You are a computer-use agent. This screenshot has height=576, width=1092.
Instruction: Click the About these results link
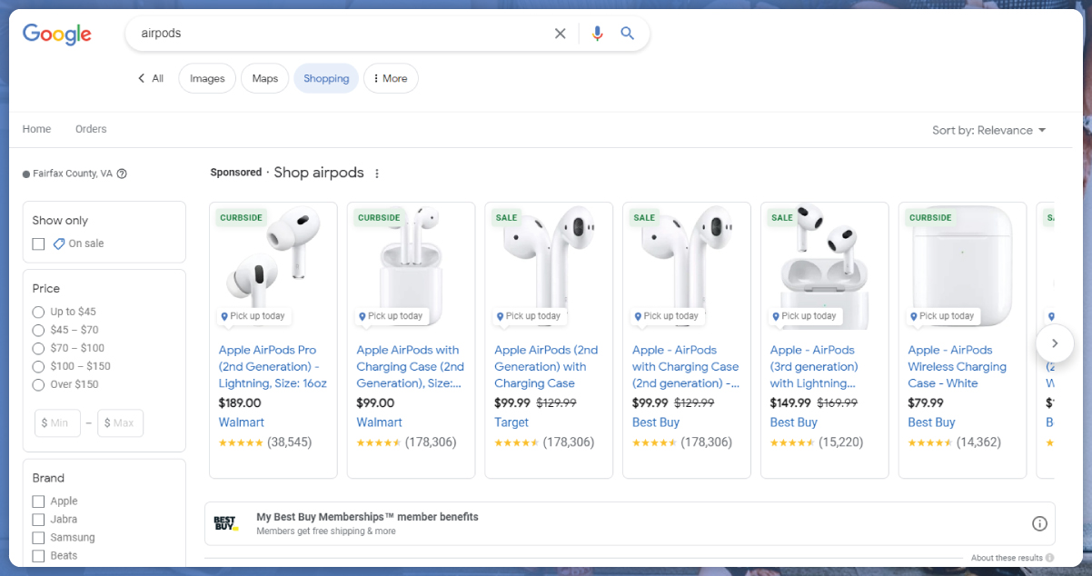pos(1007,558)
